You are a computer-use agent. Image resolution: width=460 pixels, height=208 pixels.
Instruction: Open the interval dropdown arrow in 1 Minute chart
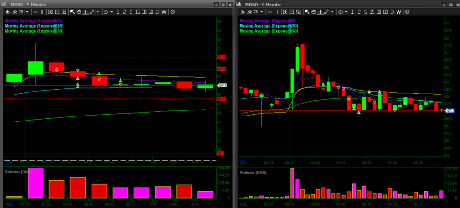[x=347, y=12]
